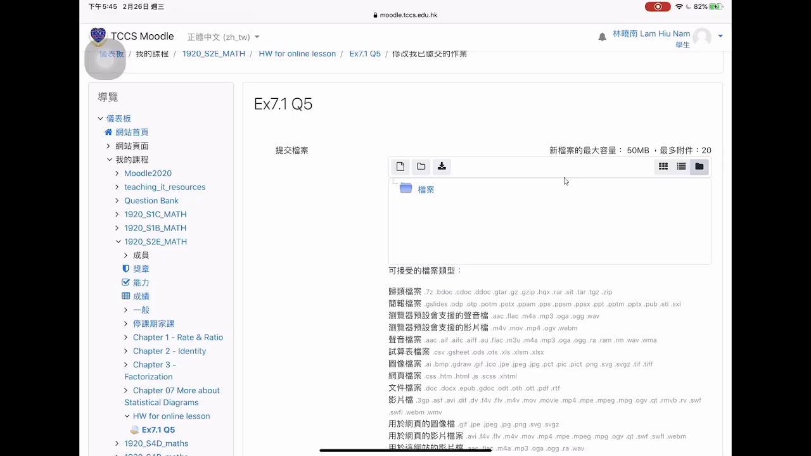Click the TCCS Moodle site title
This screenshot has width=811, height=456.
point(142,36)
